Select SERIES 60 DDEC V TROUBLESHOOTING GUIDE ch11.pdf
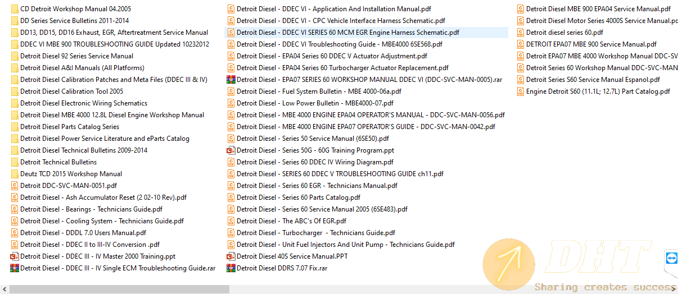The height and width of the screenshot is (294, 678). coord(340,174)
